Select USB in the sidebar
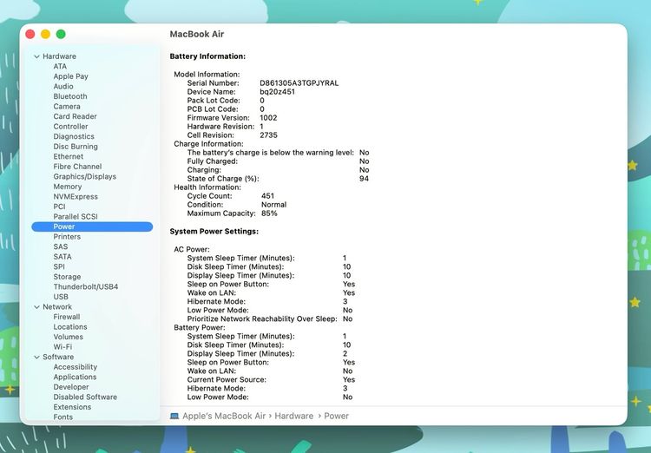The image size is (651, 453). tap(61, 297)
